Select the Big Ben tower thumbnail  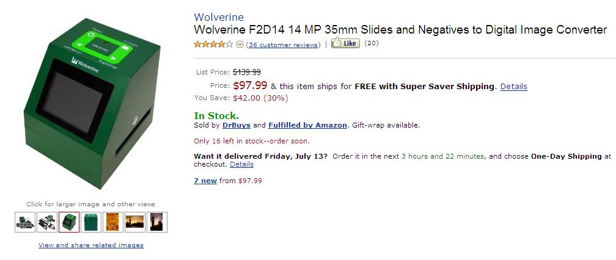click(157, 222)
